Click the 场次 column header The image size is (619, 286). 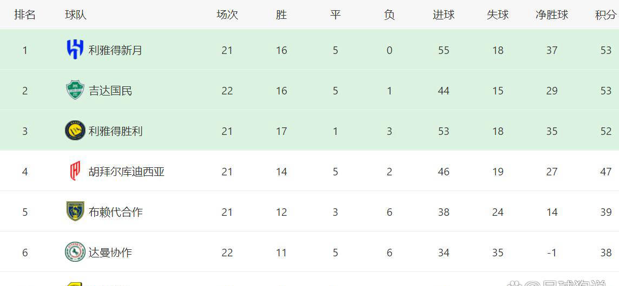coord(227,15)
